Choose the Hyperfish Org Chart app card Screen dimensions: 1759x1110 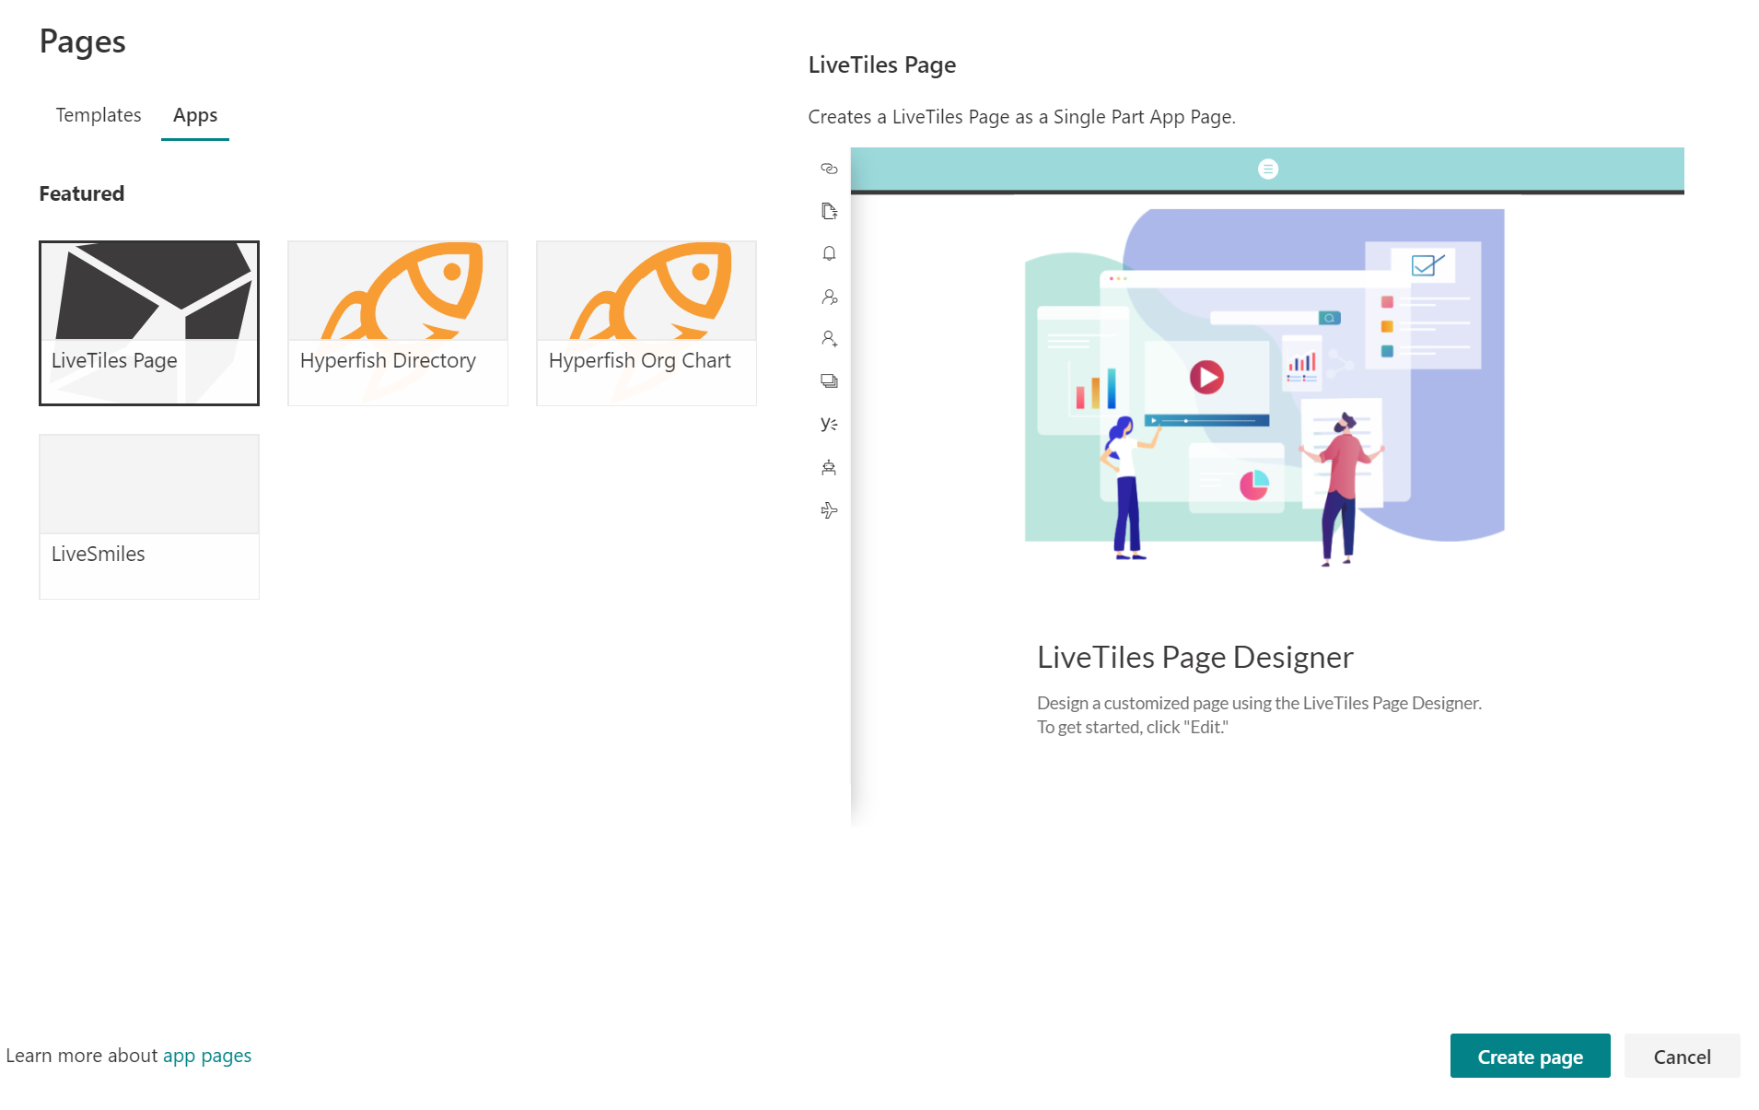click(647, 323)
